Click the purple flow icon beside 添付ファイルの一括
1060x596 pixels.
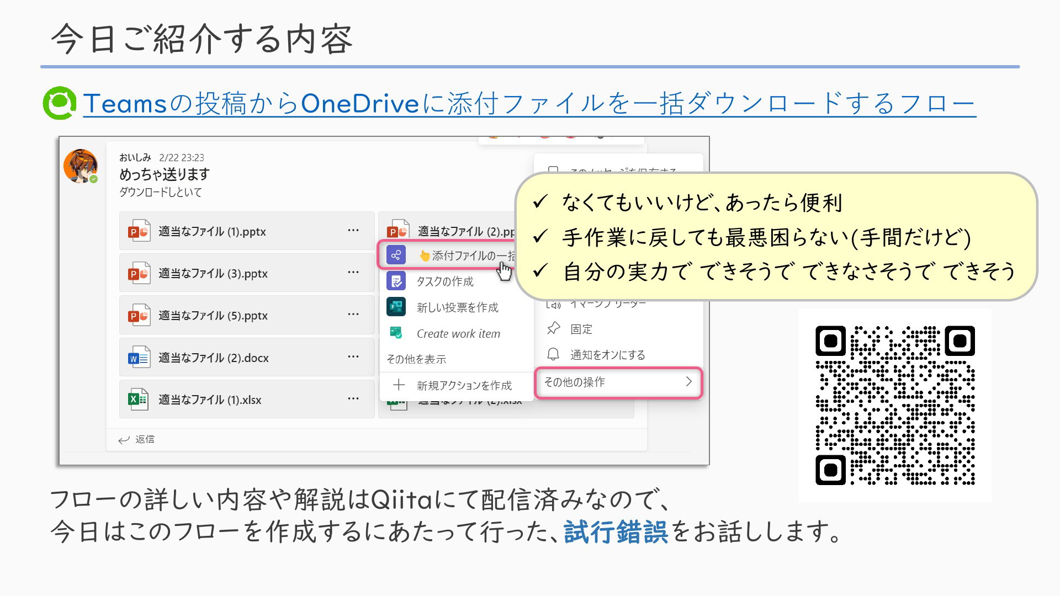[x=396, y=255]
